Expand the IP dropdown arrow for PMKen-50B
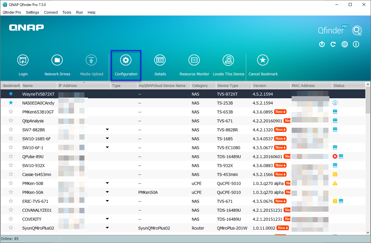Viewport: 371px width, 243px height. point(107,183)
